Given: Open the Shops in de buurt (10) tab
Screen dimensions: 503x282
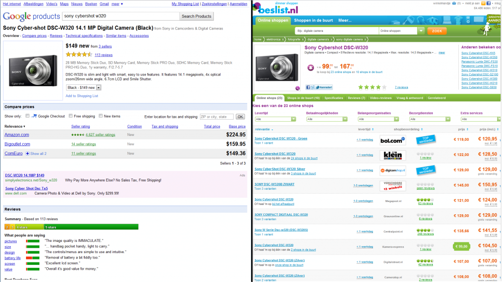Looking at the screenshot, I should (303, 98).
